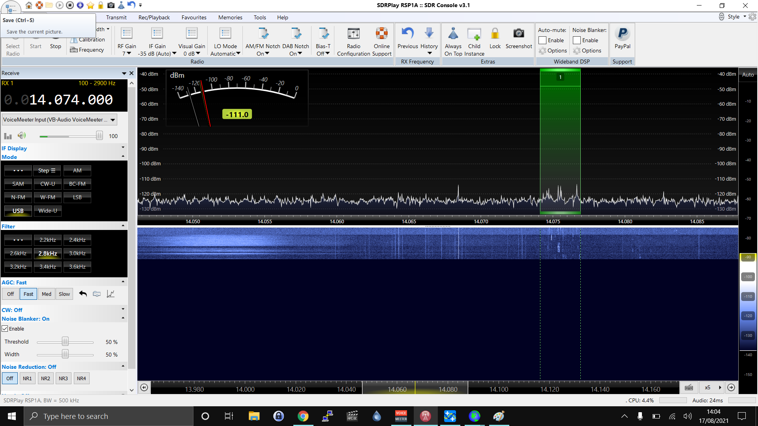The width and height of the screenshot is (758, 426).
Task: Open the PayPal support icon
Action: (x=622, y=34)
